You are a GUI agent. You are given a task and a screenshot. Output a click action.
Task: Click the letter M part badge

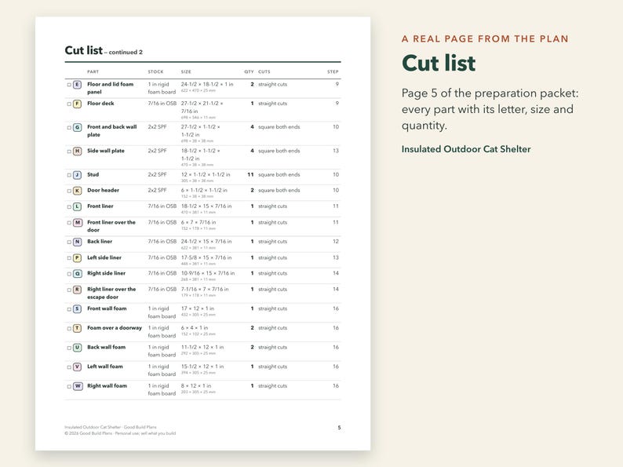tap(78, 223)
